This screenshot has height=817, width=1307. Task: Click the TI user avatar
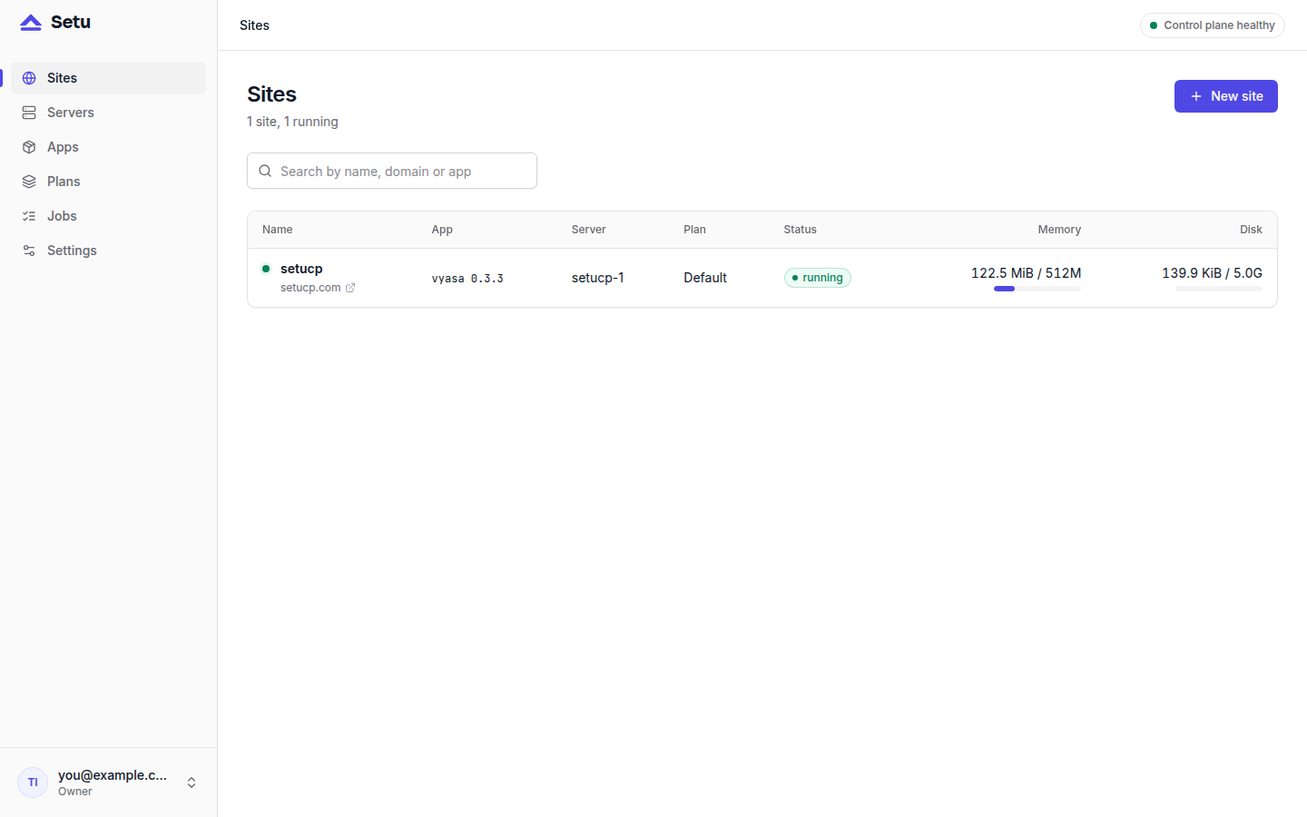tap(33, 783)
